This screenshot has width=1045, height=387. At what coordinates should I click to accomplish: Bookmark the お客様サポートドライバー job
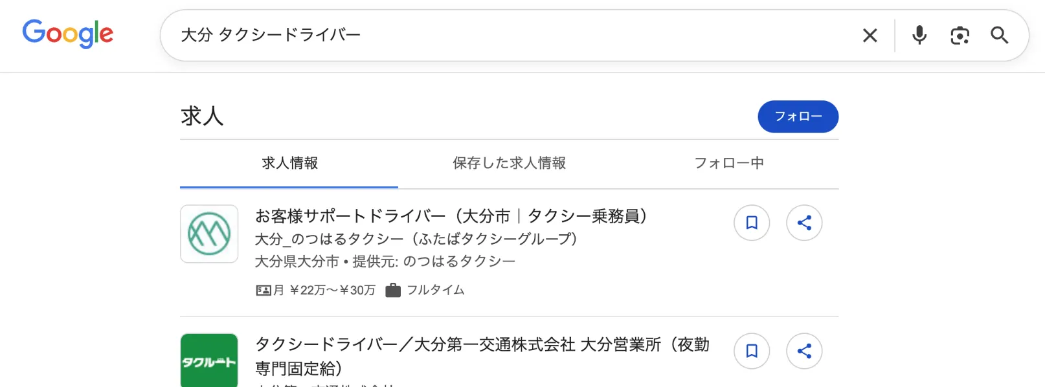coord(752,223)
